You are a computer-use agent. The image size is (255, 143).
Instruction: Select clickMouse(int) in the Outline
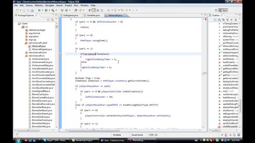tap(230, 126)
